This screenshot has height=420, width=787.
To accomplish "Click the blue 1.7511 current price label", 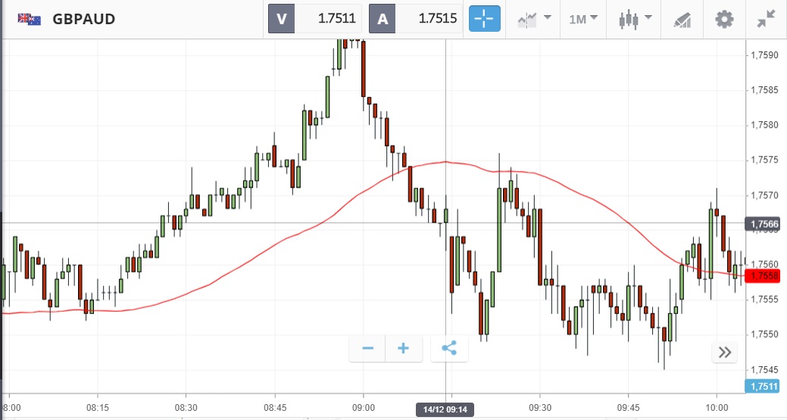I will click(766, 386).
